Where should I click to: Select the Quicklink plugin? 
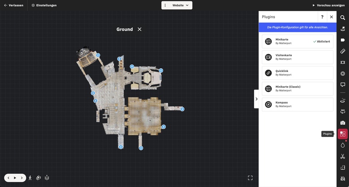pos(298,73)
